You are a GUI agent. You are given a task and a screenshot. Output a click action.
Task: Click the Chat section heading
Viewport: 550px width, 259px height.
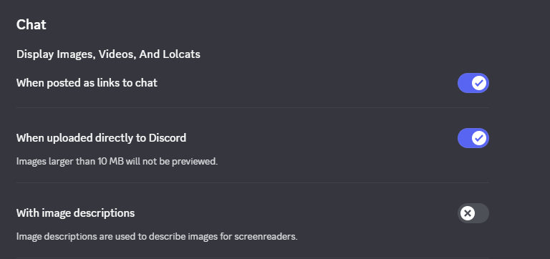[x=32, y=24]
